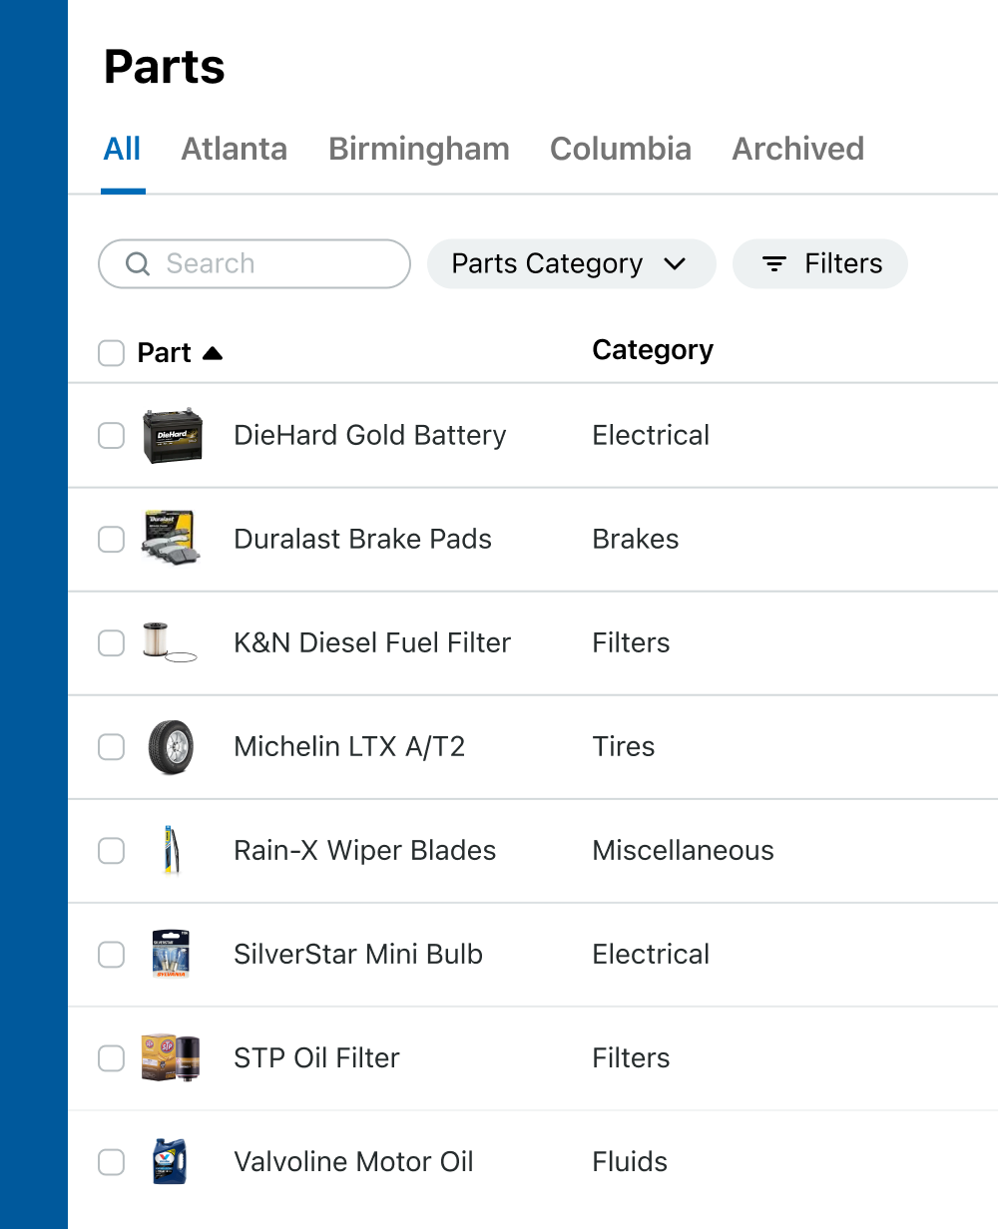Open the K&N Diesel Fuel Filter name

point(372,643)
